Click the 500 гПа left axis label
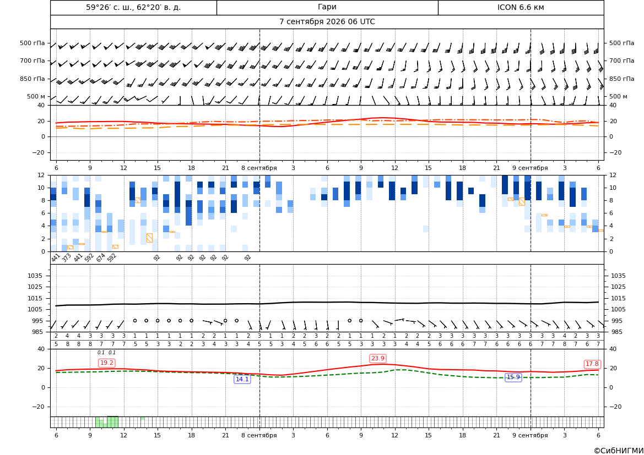The width and height of the screenshot is (644, 455). tap(33, 43)
